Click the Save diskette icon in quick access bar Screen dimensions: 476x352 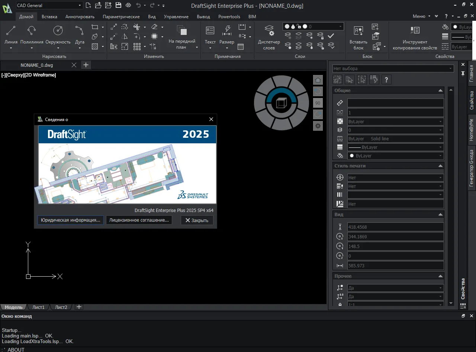pyautogui.click(x=118, y=5)
